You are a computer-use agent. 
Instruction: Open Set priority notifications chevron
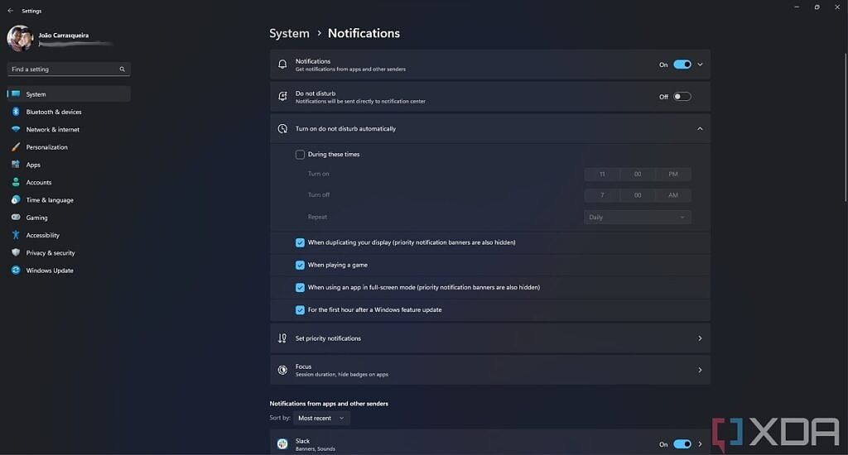700,338
